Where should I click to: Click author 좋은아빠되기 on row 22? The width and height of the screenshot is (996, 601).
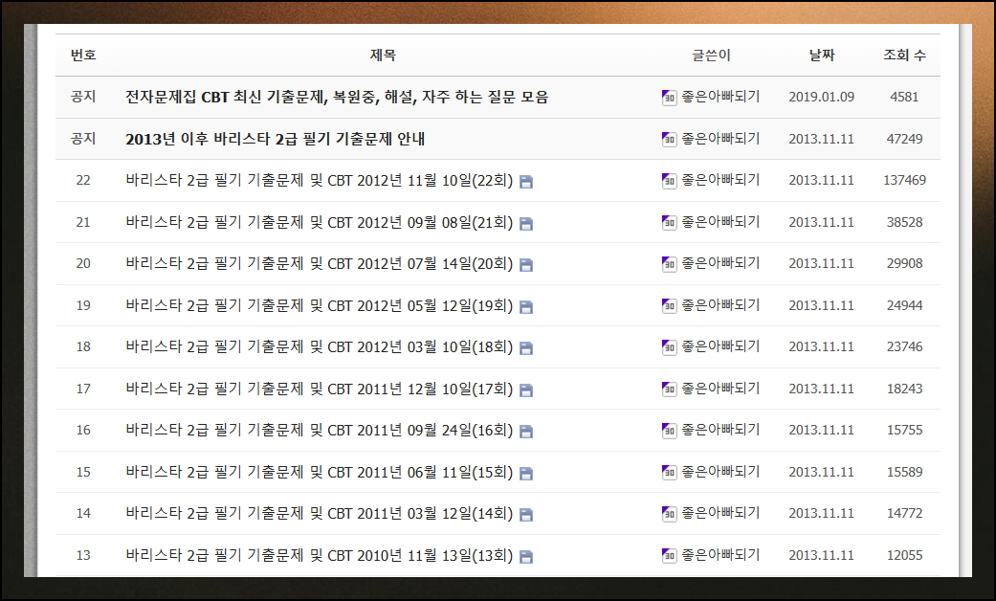tap(720, 181)
